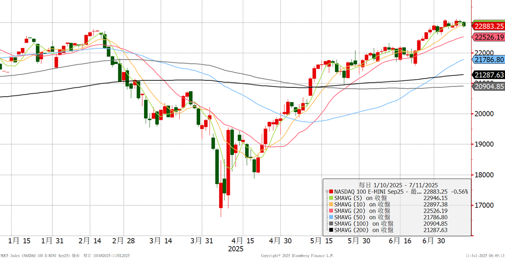Click the pink 22526.19 price tag on axis

pos(489,37)
